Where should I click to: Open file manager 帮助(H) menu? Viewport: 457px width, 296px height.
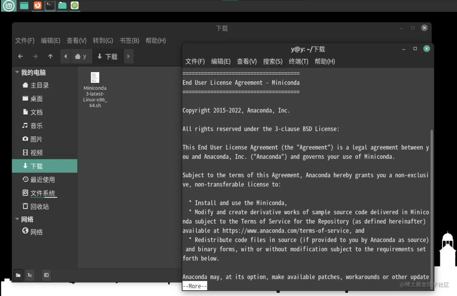click(x=156, y=41)
